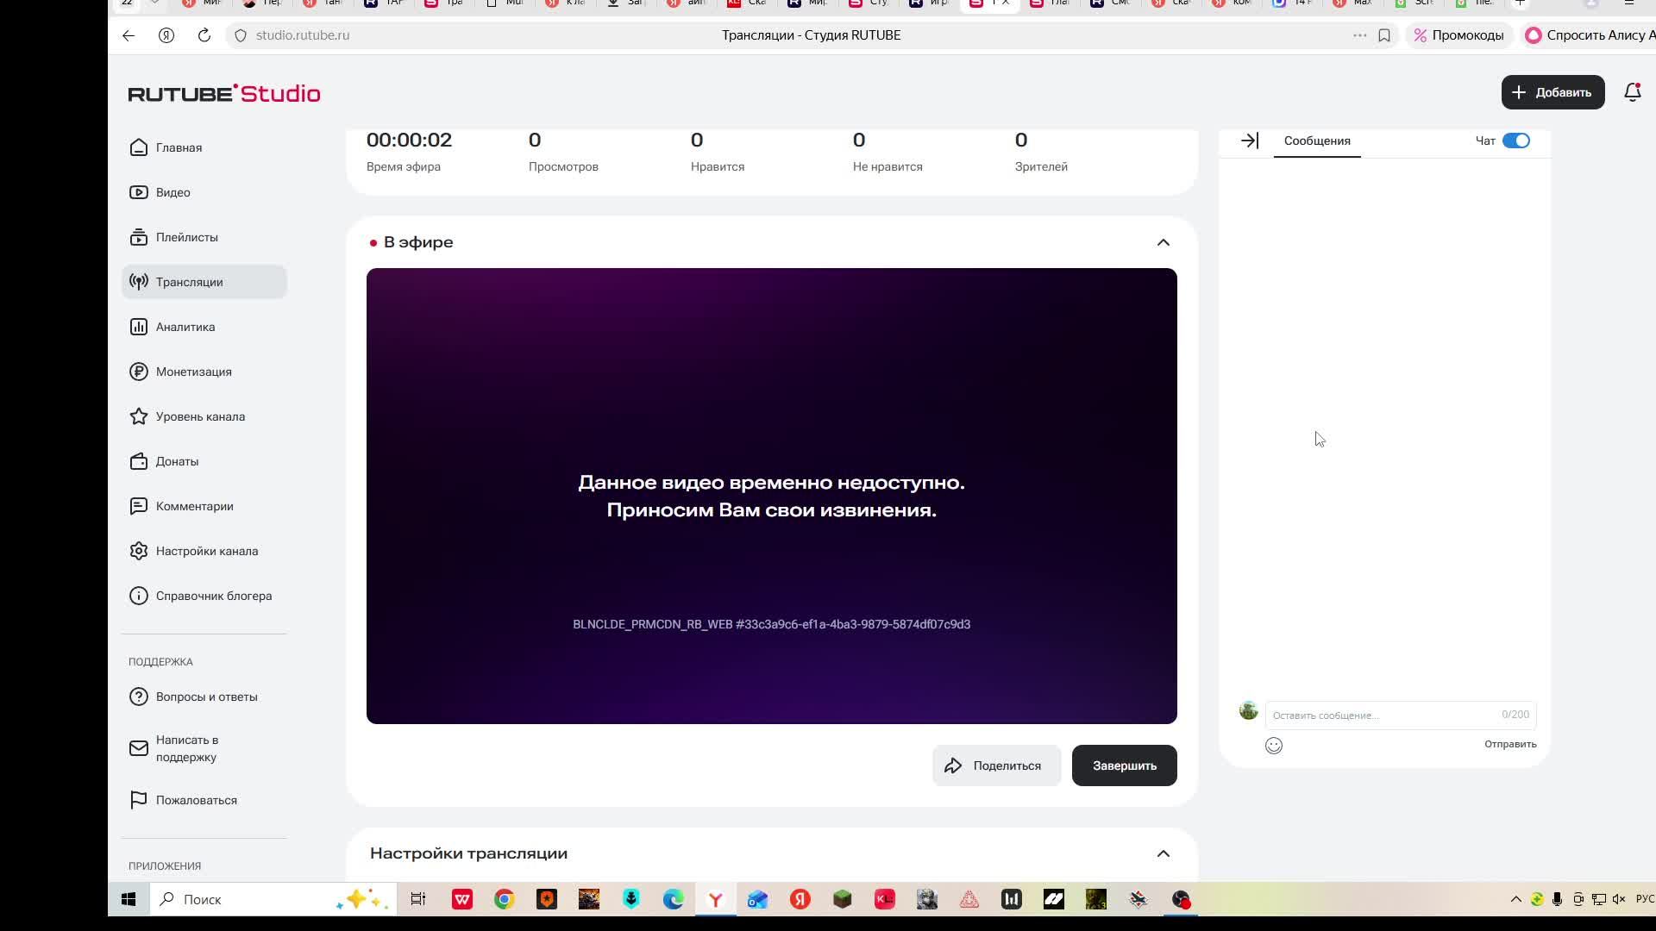Click the stream video player area

pos(772,496)
